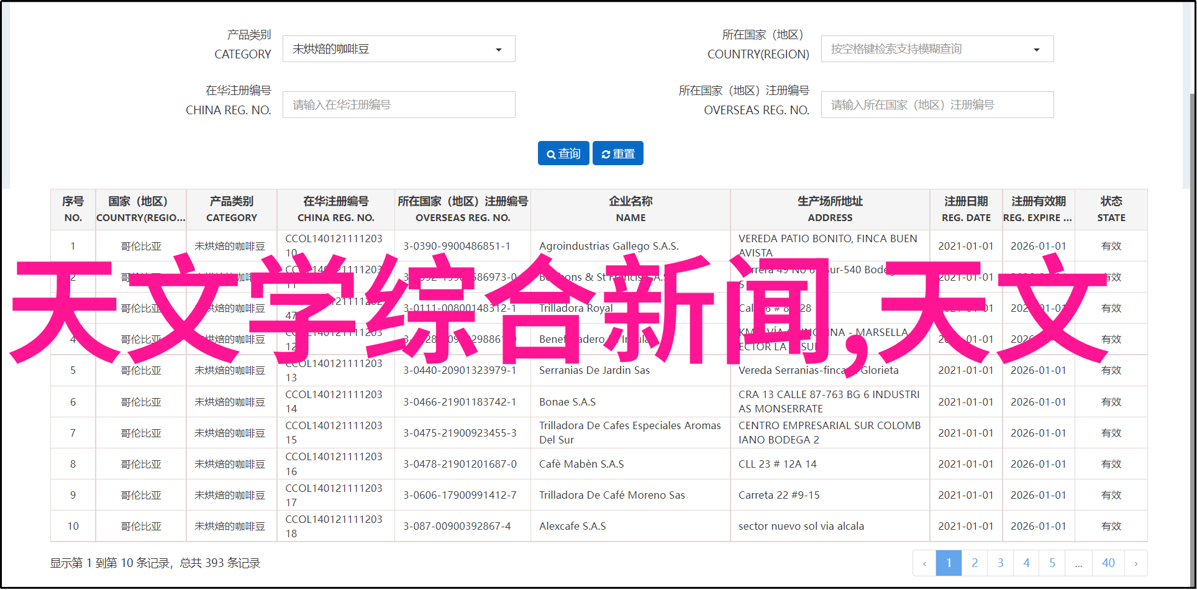Expand the COUNTRY(REGION) dropdown
The image size is (1197, 590).
(937, 49)
